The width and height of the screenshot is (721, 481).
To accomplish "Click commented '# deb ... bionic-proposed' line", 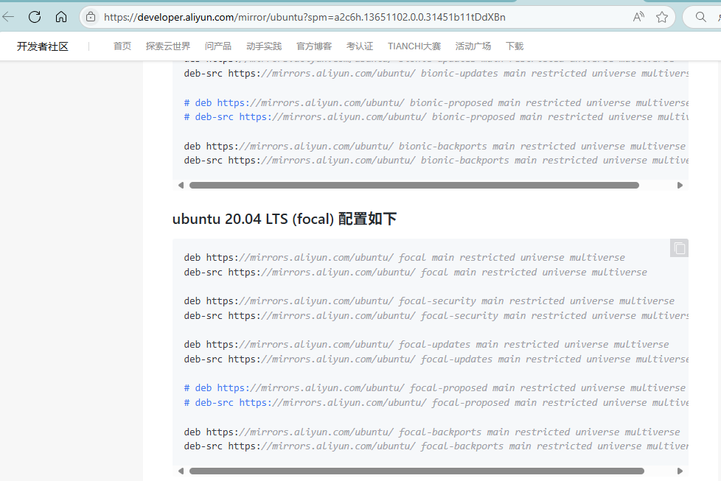I will pos(436,102).
